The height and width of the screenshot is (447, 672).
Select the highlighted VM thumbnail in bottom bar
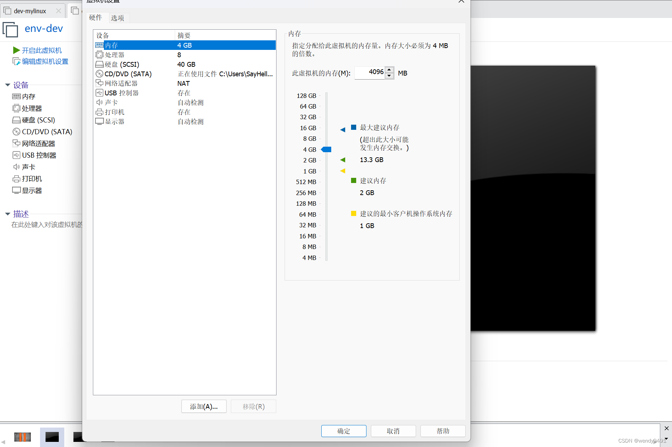click(52, 437)
